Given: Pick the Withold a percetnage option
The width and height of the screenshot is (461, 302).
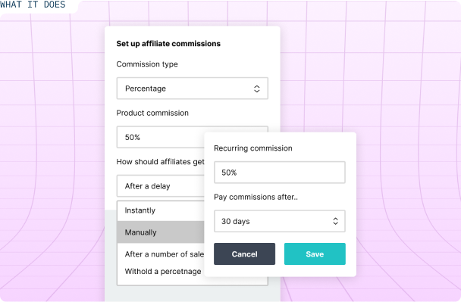Looking at the screenshot, I should pyautogui.click(x=163, y=271).
